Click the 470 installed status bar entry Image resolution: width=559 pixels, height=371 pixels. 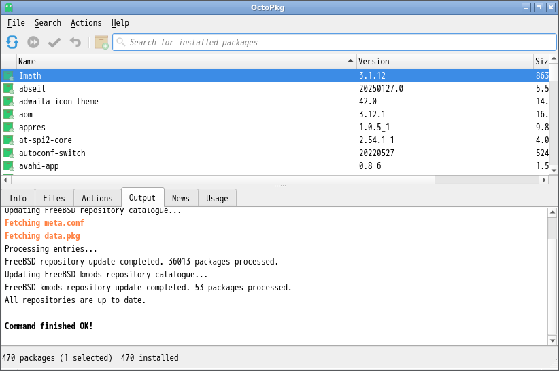(x=150, y=358)
